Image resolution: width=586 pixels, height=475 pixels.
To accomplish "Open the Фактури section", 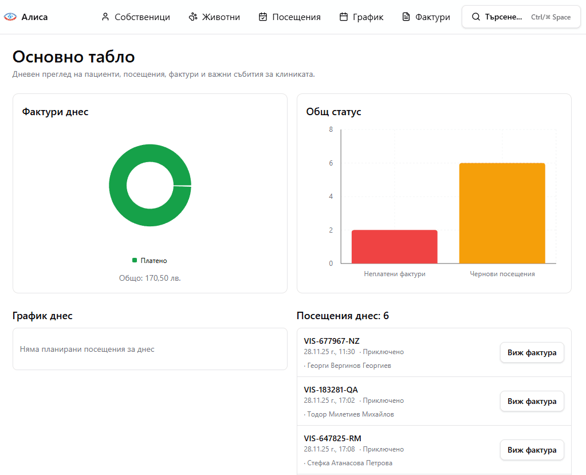I will point(432,17).
